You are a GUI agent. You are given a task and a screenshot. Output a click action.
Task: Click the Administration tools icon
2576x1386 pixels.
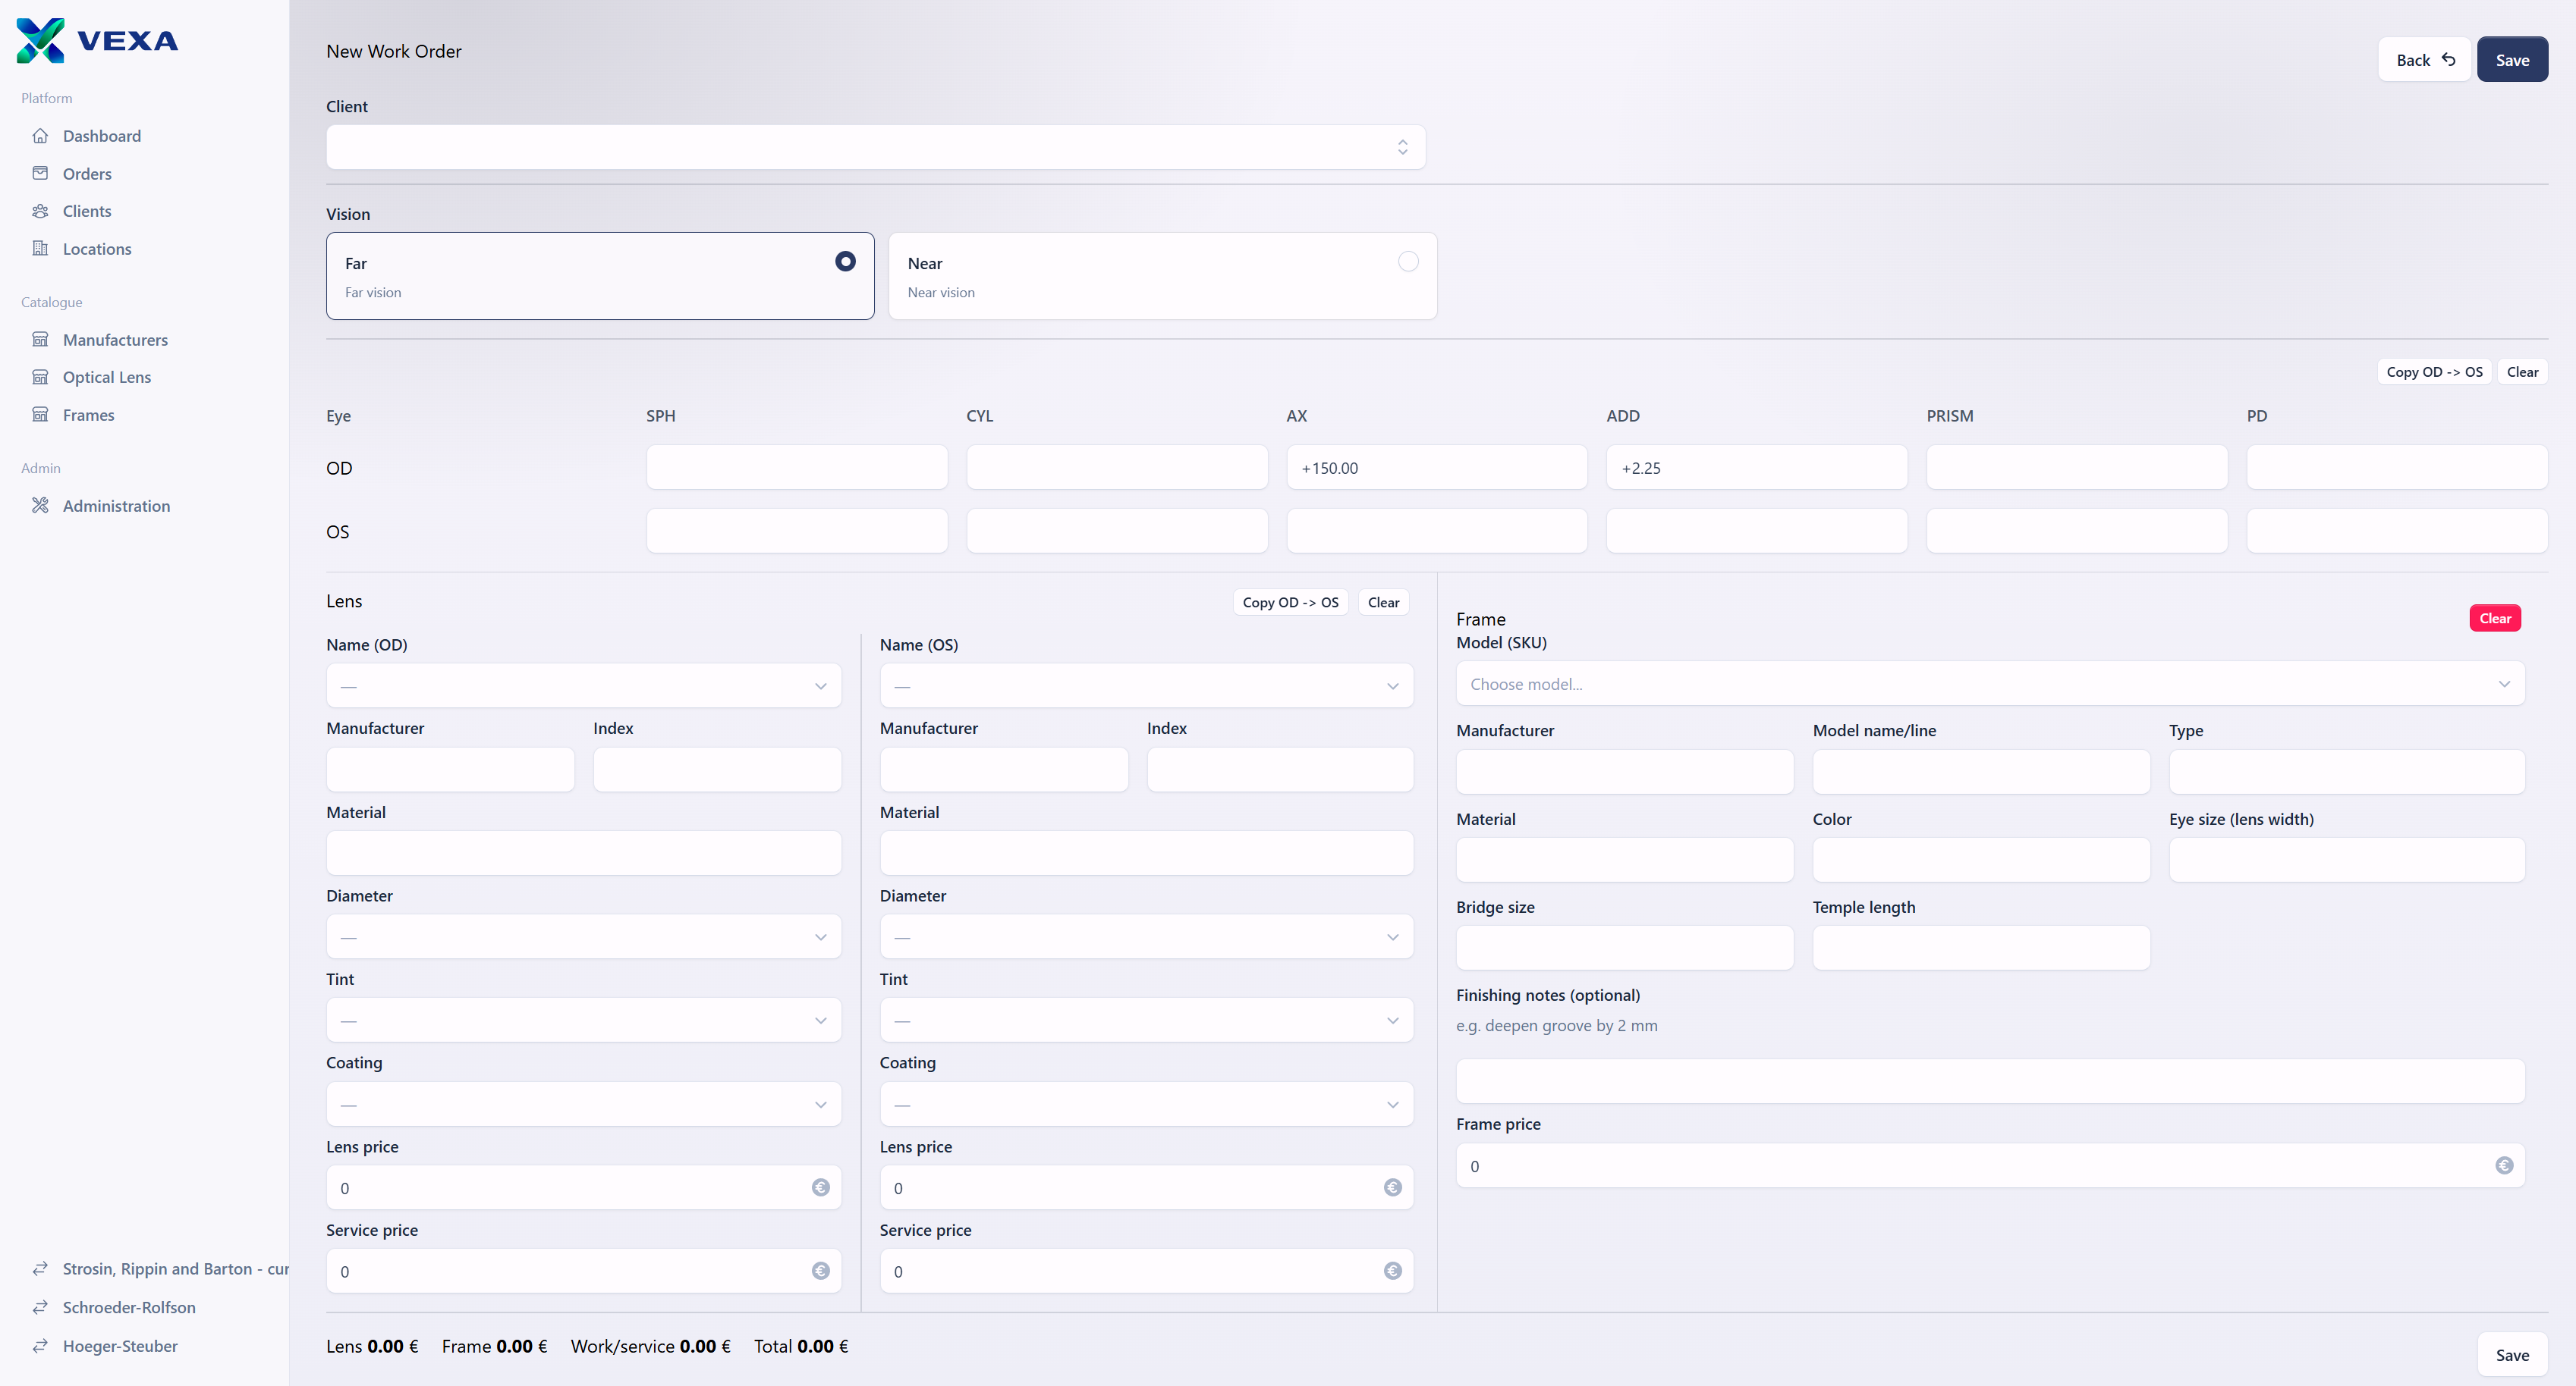(40, 506)
